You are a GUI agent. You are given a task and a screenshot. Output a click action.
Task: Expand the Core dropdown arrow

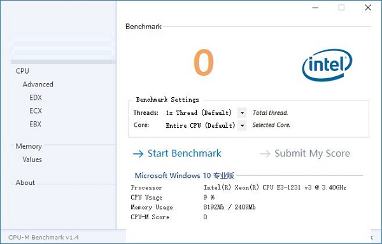click(x=242, y=126)
